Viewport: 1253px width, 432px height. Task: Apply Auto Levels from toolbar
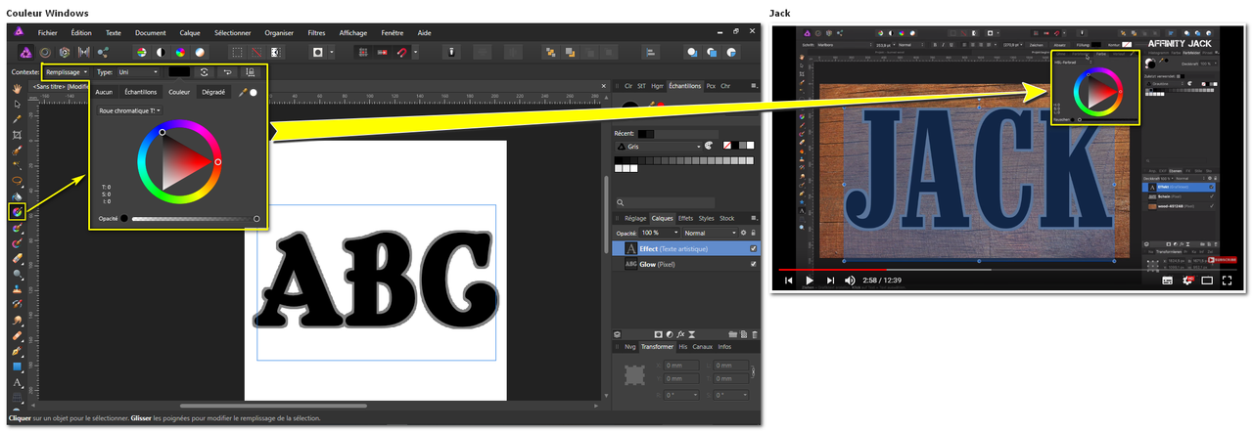pyautogui.click(x=140, y=52)
